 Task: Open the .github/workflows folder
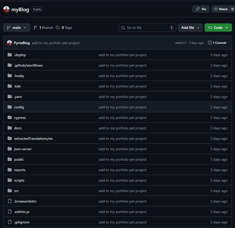(28, 65)
